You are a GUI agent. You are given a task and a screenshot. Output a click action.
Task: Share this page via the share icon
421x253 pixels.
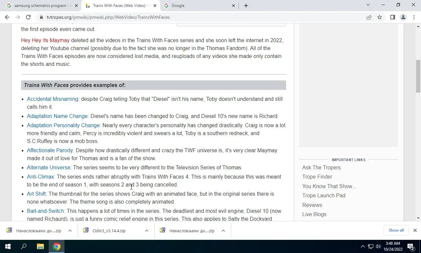[x=369, y=17]
